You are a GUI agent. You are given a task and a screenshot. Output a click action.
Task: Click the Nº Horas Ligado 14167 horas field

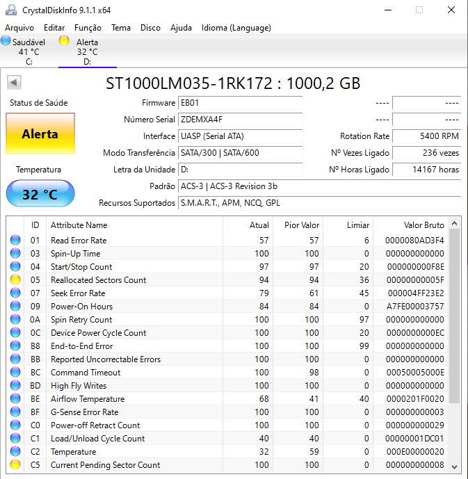[426, 169]
